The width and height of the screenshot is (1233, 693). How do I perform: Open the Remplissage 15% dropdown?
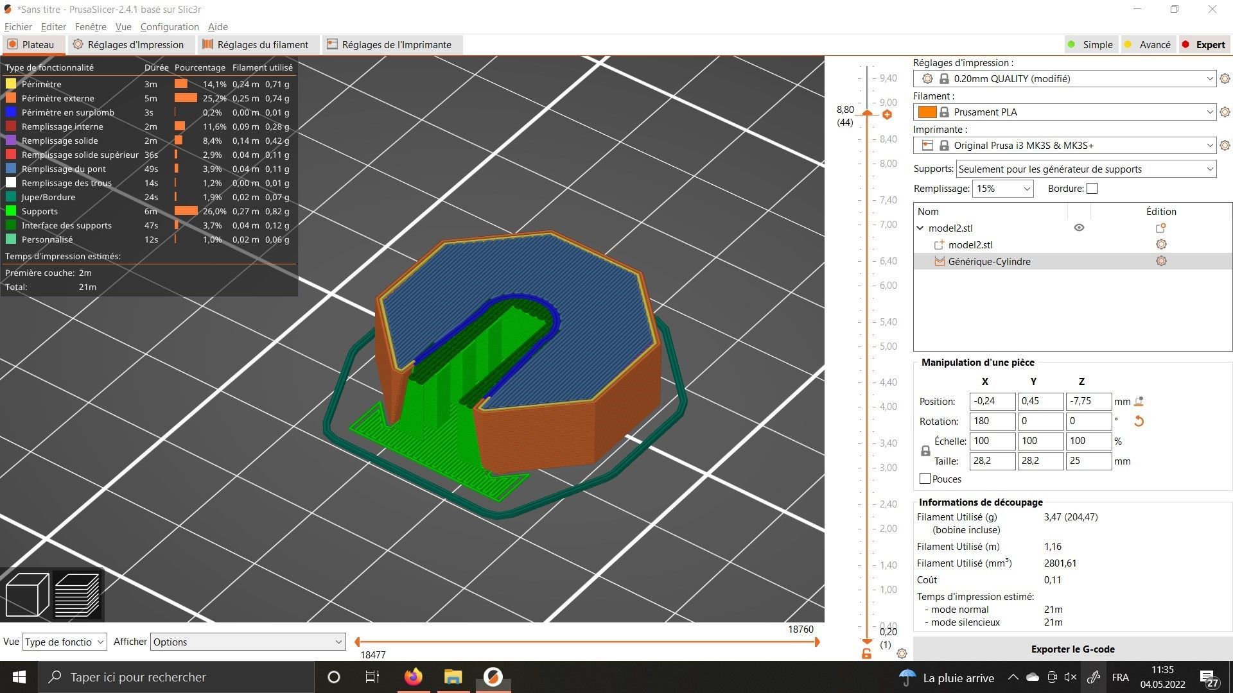(x=1003, y=188)
